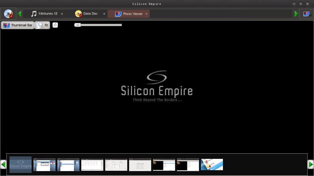Close the Silicon Empire window

[308, 4]
